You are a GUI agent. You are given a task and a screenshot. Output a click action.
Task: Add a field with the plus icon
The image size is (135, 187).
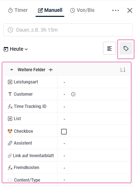[51, 70]
